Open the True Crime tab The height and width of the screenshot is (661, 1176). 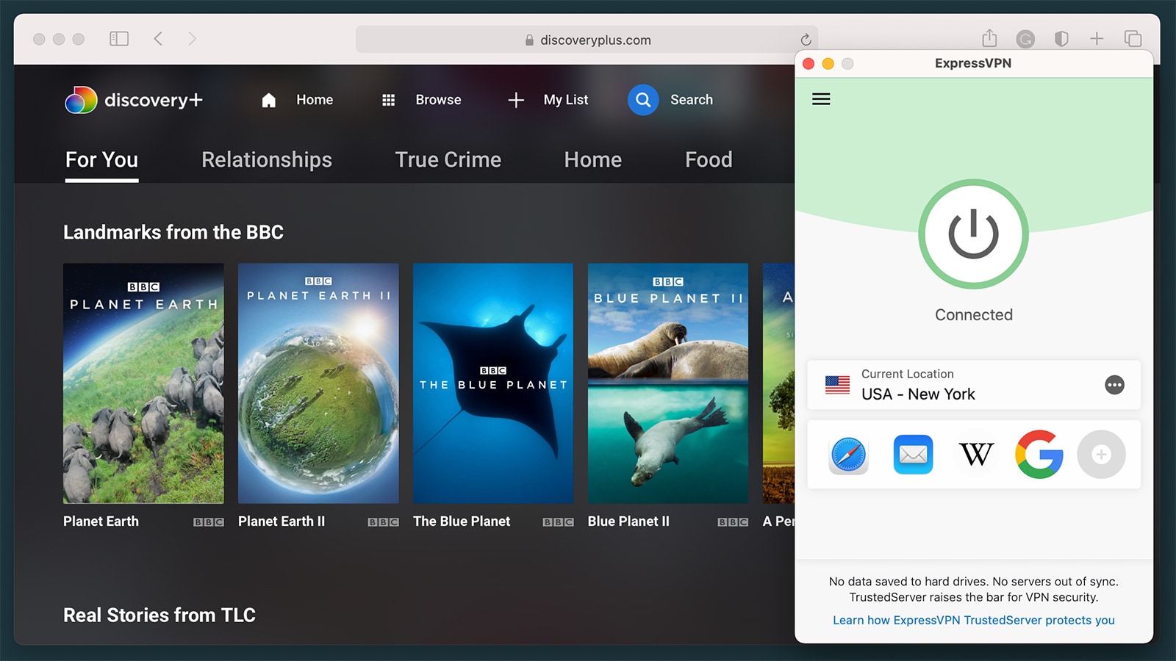pyautogui.click(x=448, y=160)
